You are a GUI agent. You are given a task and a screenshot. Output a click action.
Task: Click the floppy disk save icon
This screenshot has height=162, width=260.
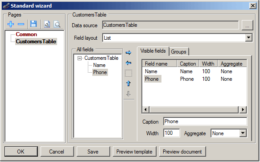(x=33, y=24)
